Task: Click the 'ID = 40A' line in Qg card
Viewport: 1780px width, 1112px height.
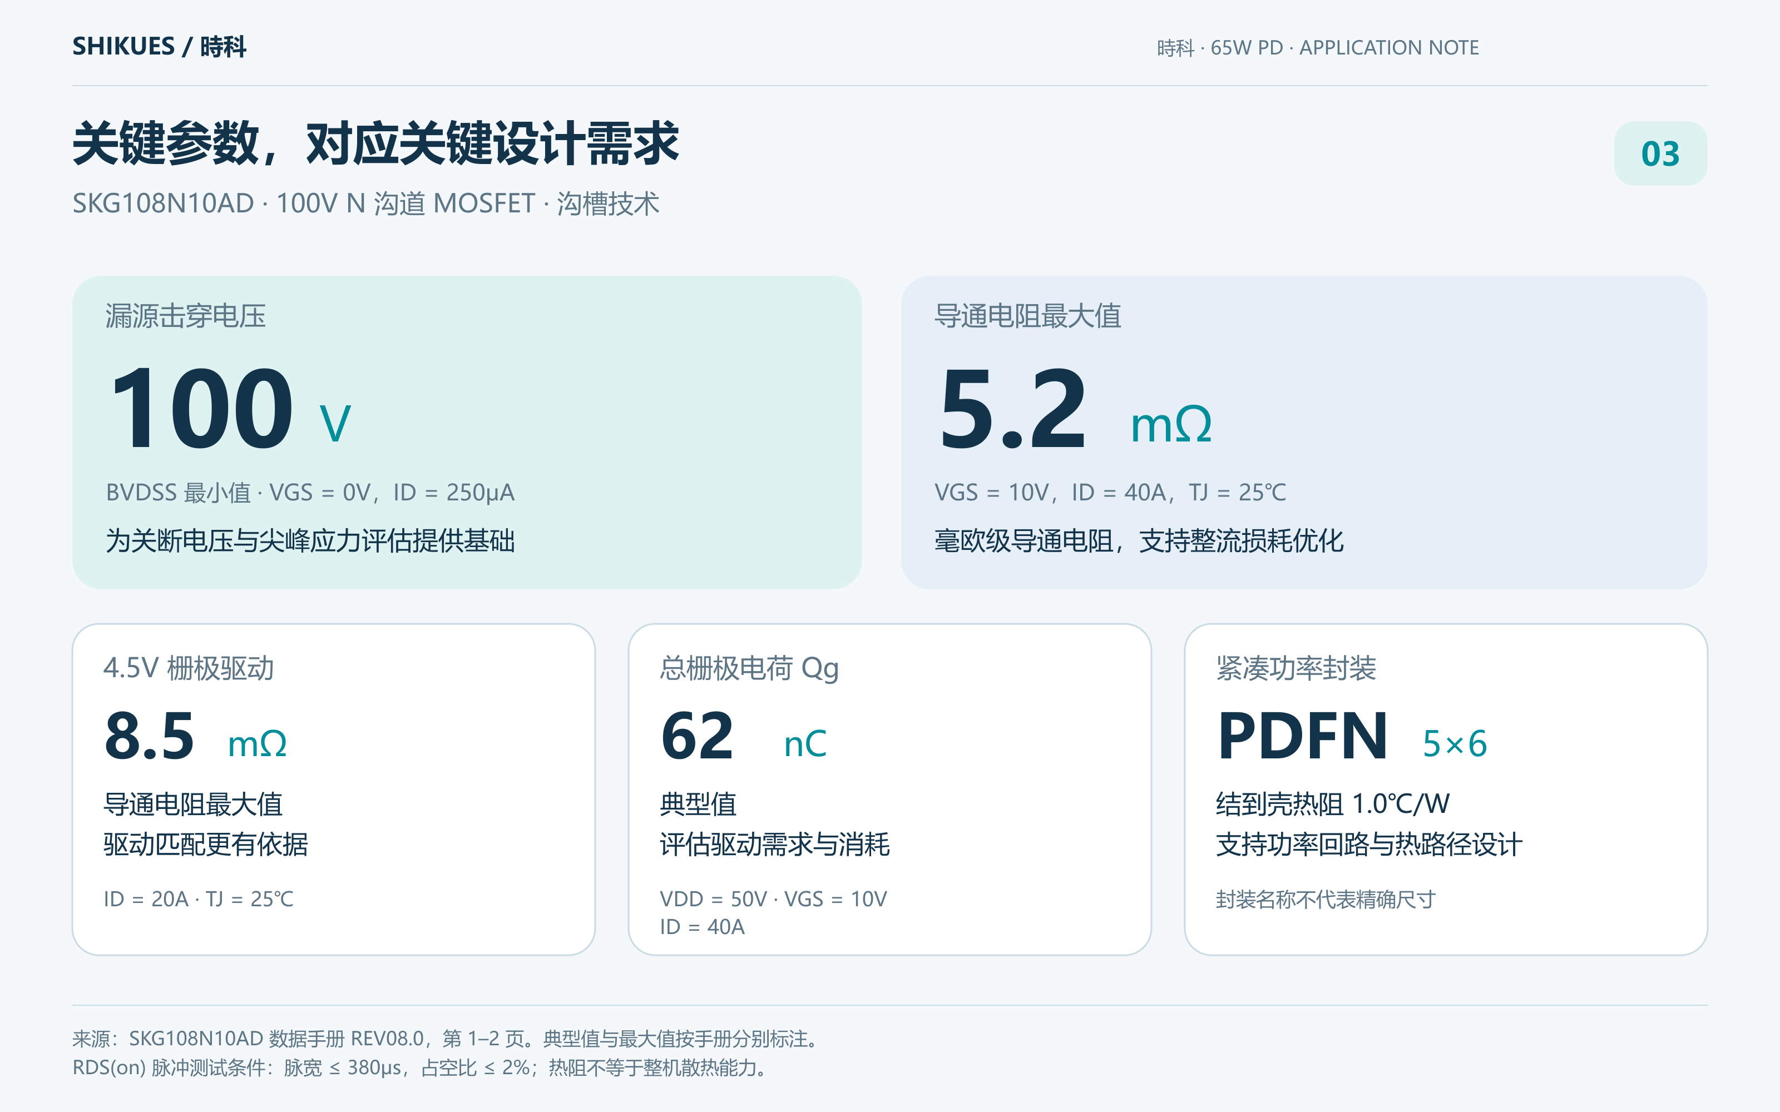Action: (701, 927)
